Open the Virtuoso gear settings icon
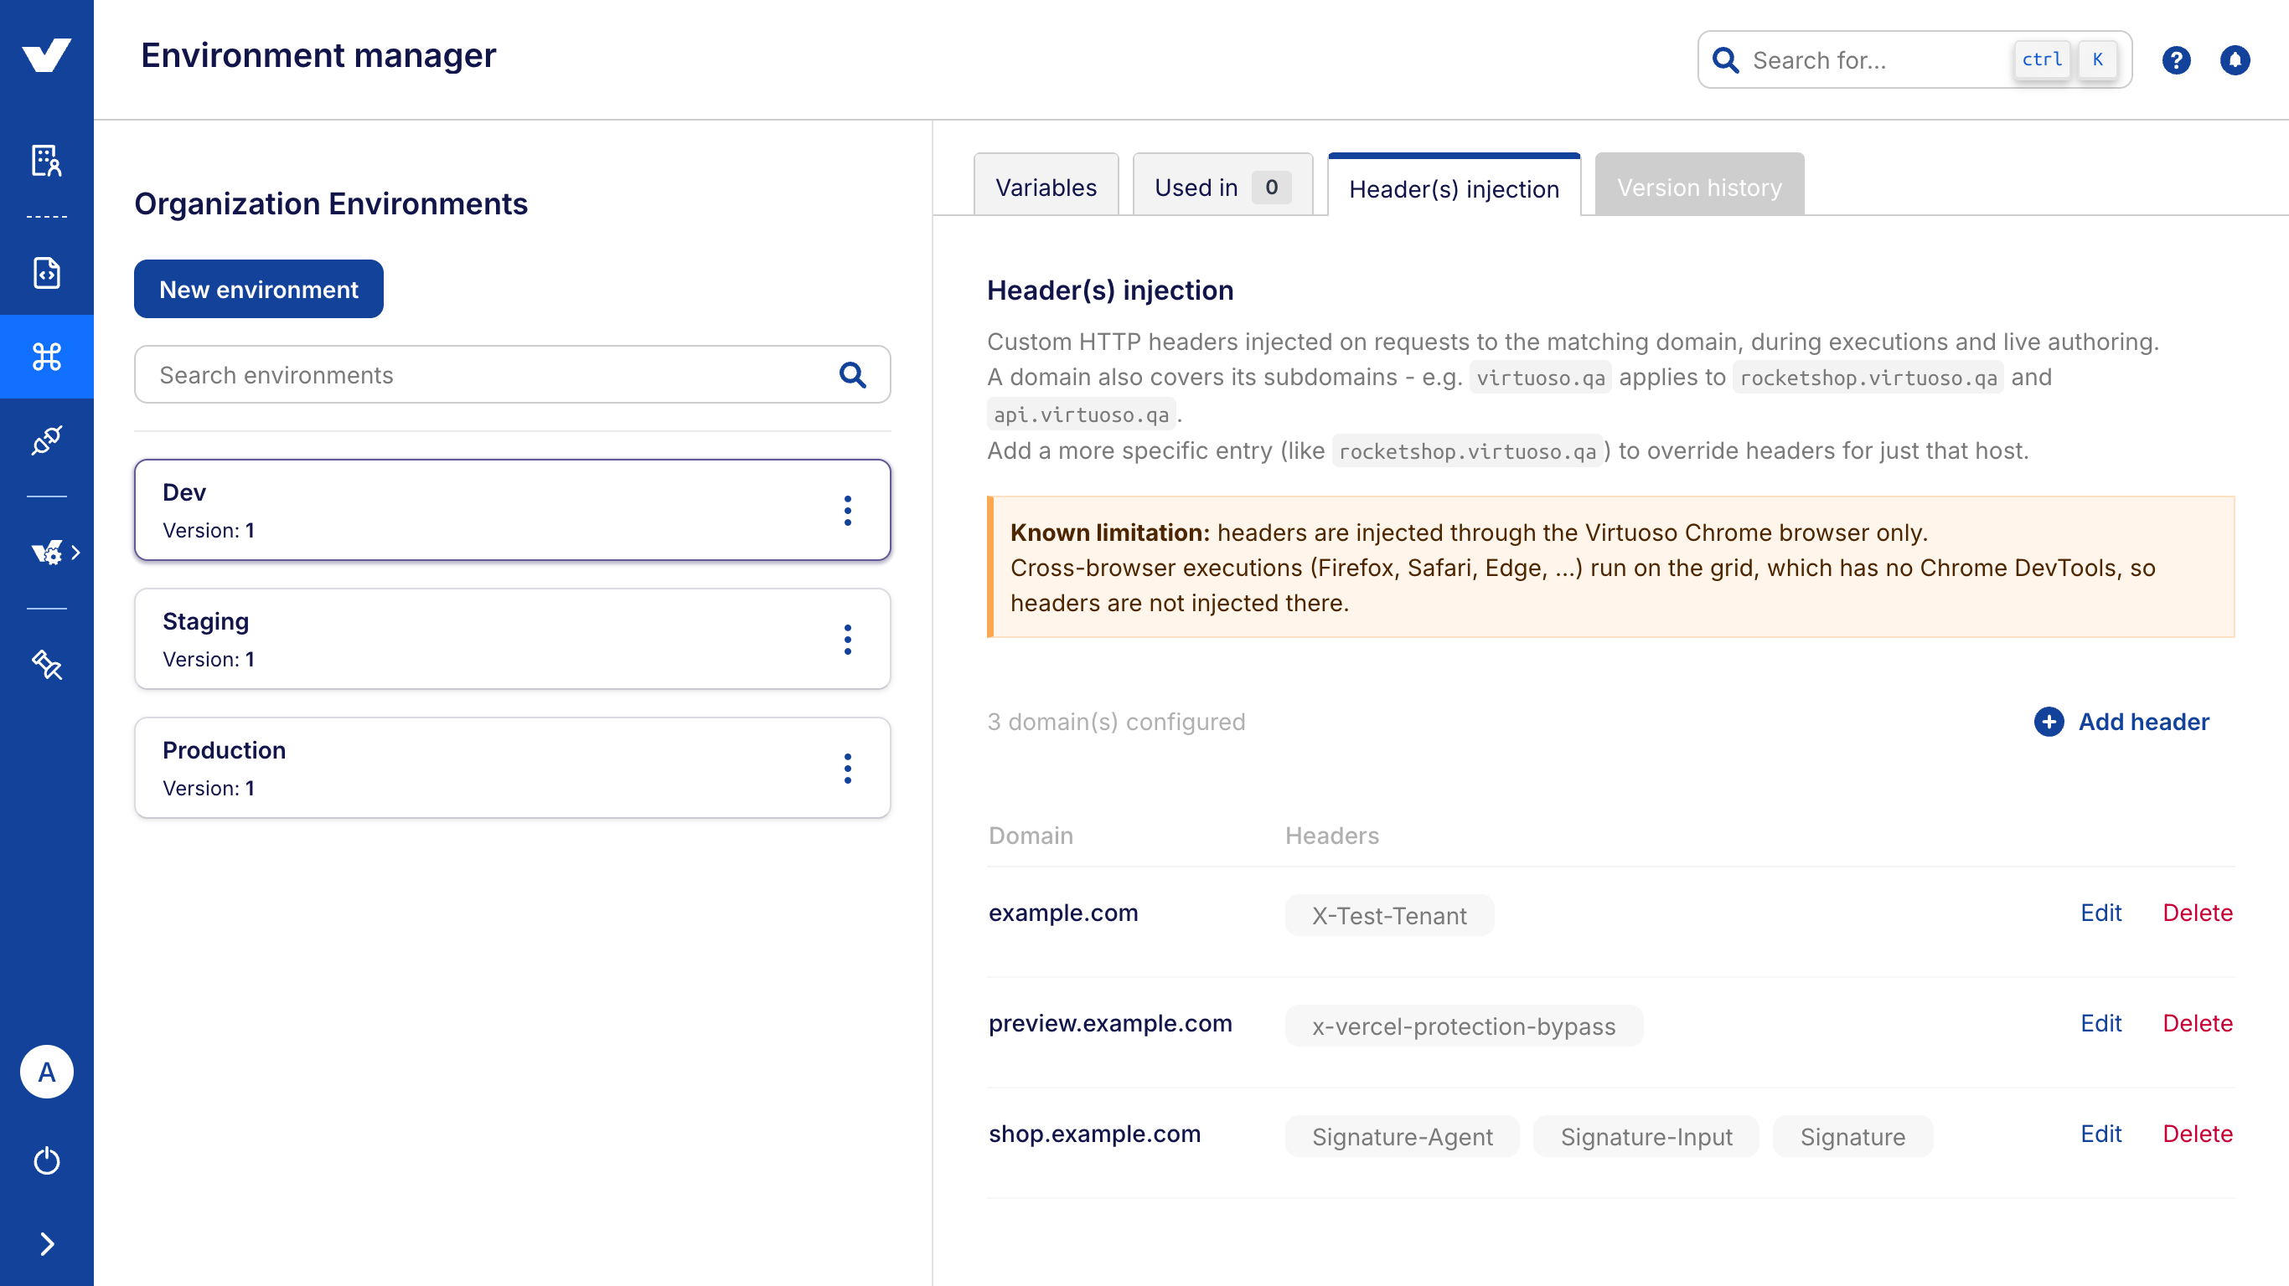Viewport: 2289px width, 1286px height. coord(46,553)
